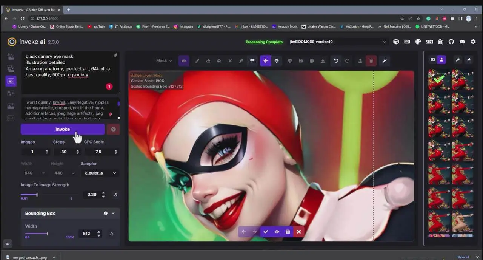Activate the Move tool
Image resolution: width=483 pixels, height=260 pixels.
[265, 61]
